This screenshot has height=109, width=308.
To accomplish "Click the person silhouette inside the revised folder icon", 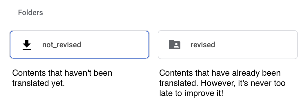I will [176, 46].
